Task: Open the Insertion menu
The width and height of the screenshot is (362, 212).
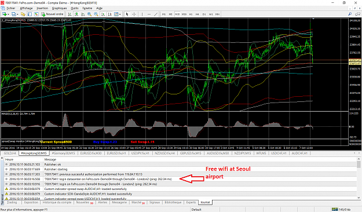Action: click(42, 8)
